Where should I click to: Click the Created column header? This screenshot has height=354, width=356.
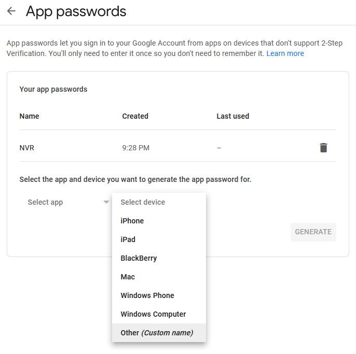point(135,116)
